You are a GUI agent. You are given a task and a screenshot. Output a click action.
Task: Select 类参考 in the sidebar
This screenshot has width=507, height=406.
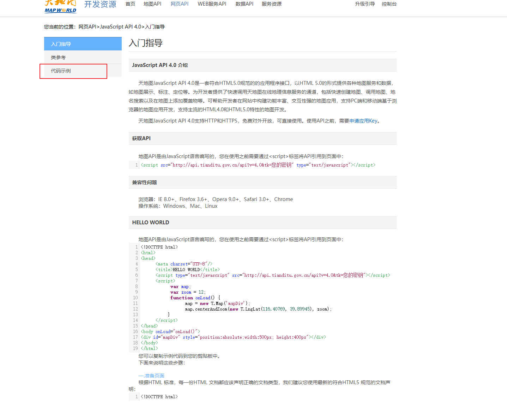(83, 57)
